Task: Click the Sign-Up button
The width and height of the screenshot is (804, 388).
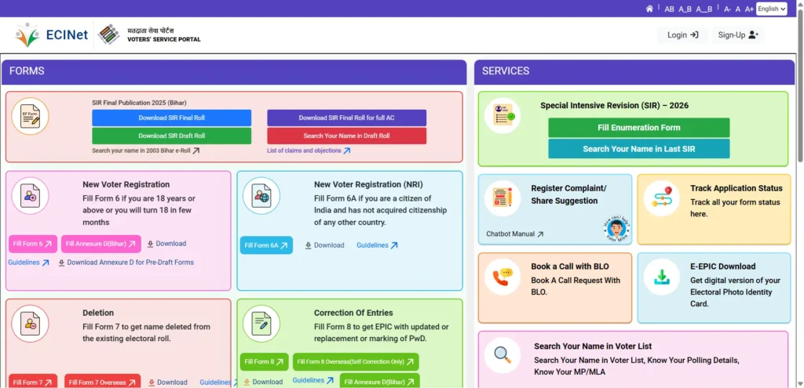Action: coord(738,35)
